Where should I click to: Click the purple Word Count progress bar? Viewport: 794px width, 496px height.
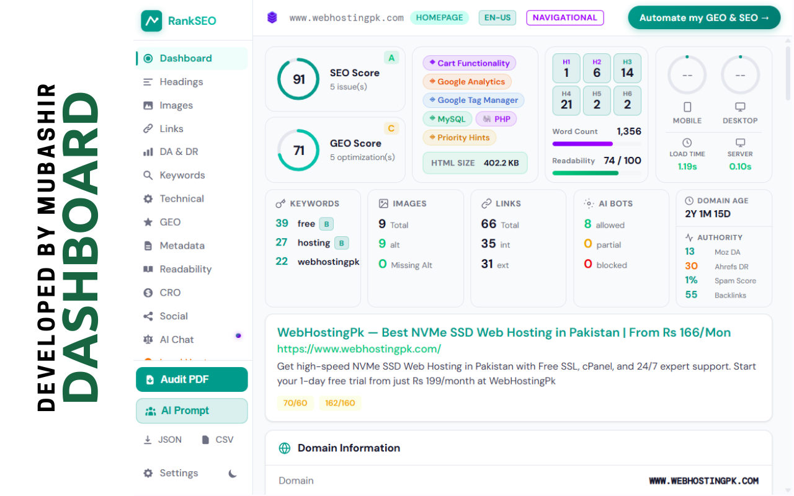click(x=597, y=144)
